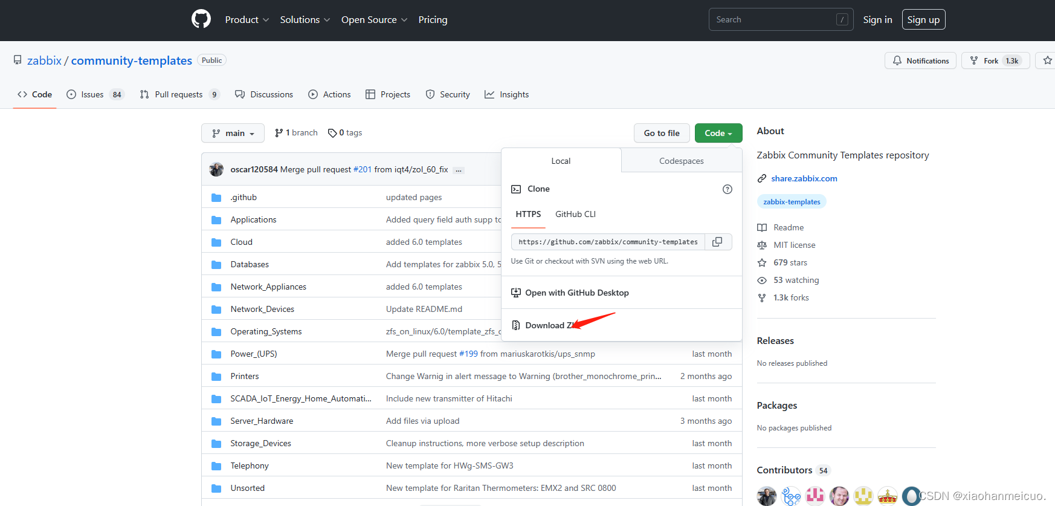This screenshot has width=1055, height=506.
Task: Expand the Solutions menu
Action: (305, 20)
